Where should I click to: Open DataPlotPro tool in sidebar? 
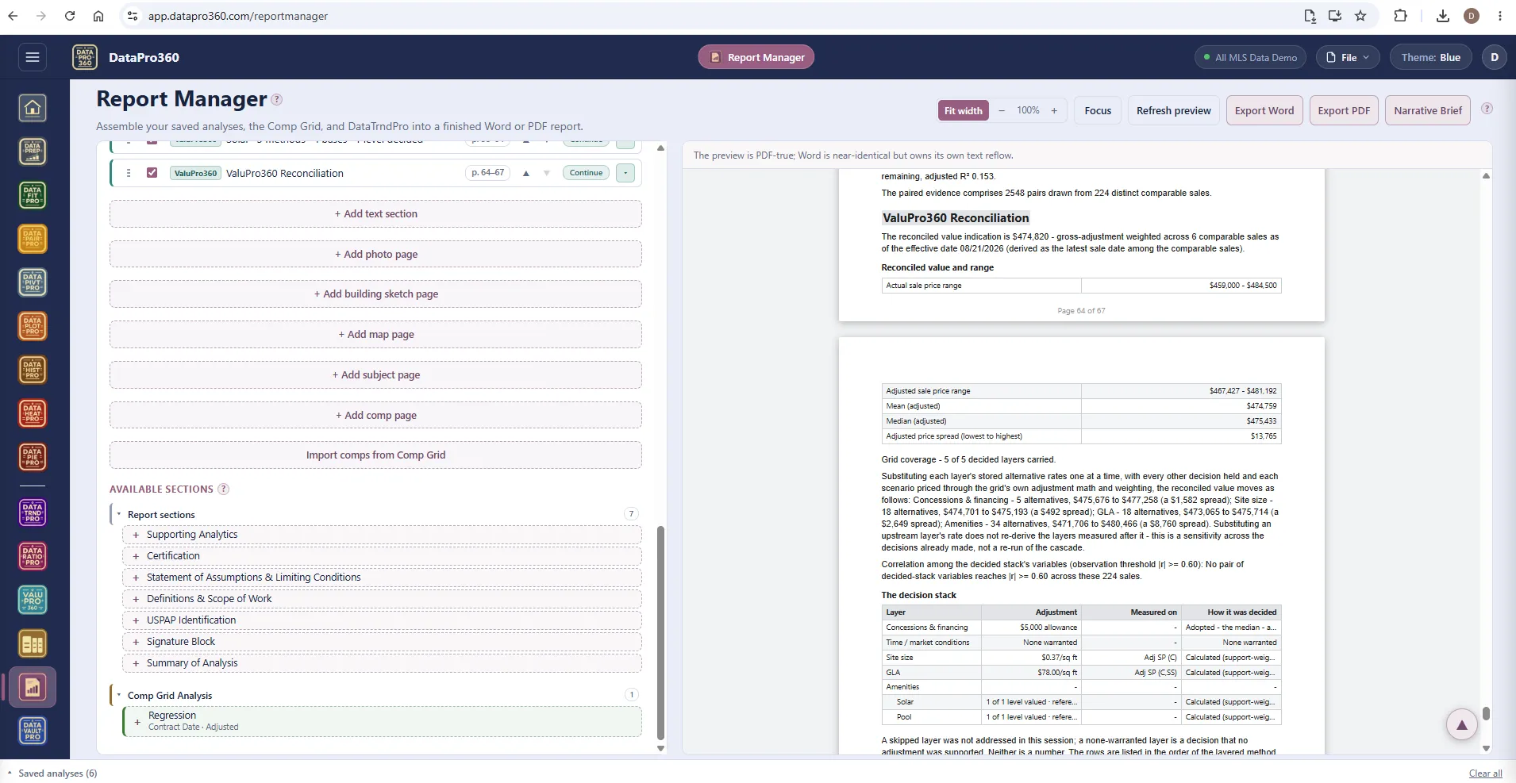click(x=33, y=326)
